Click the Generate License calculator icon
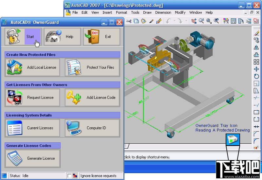262x180 pixels. 15,158
